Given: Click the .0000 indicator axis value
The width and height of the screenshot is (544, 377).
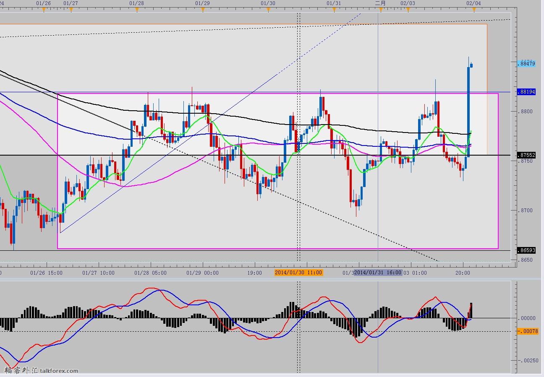Looking at the screenshot, I should tap(526, 318).
